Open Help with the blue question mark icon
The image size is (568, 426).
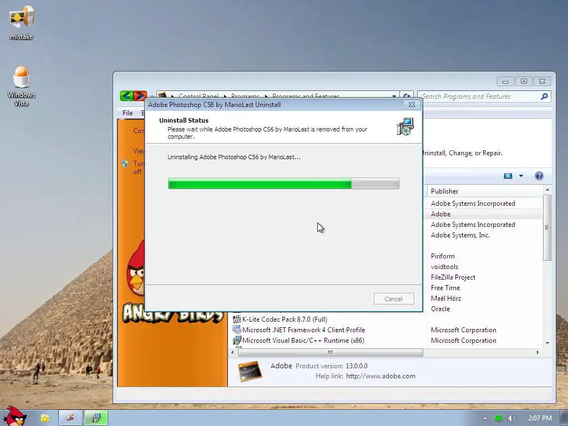point(539,176)
